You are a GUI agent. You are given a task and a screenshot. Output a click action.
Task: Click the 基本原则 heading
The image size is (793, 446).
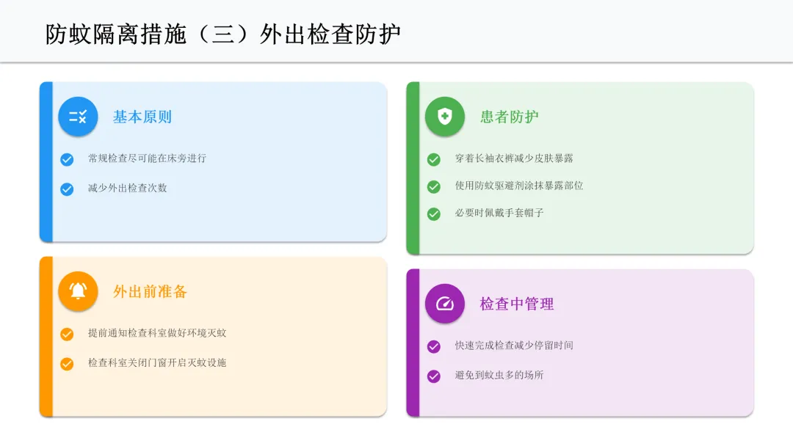pos(142,117)
